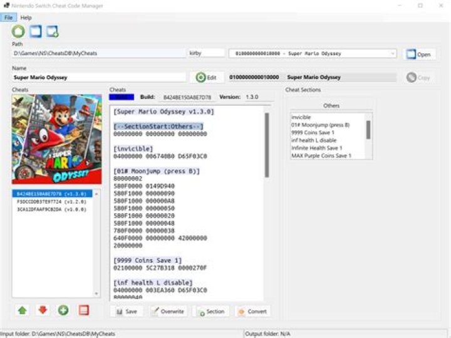
Task: Click the title ID field 0100000000010000
Action: 254,77
